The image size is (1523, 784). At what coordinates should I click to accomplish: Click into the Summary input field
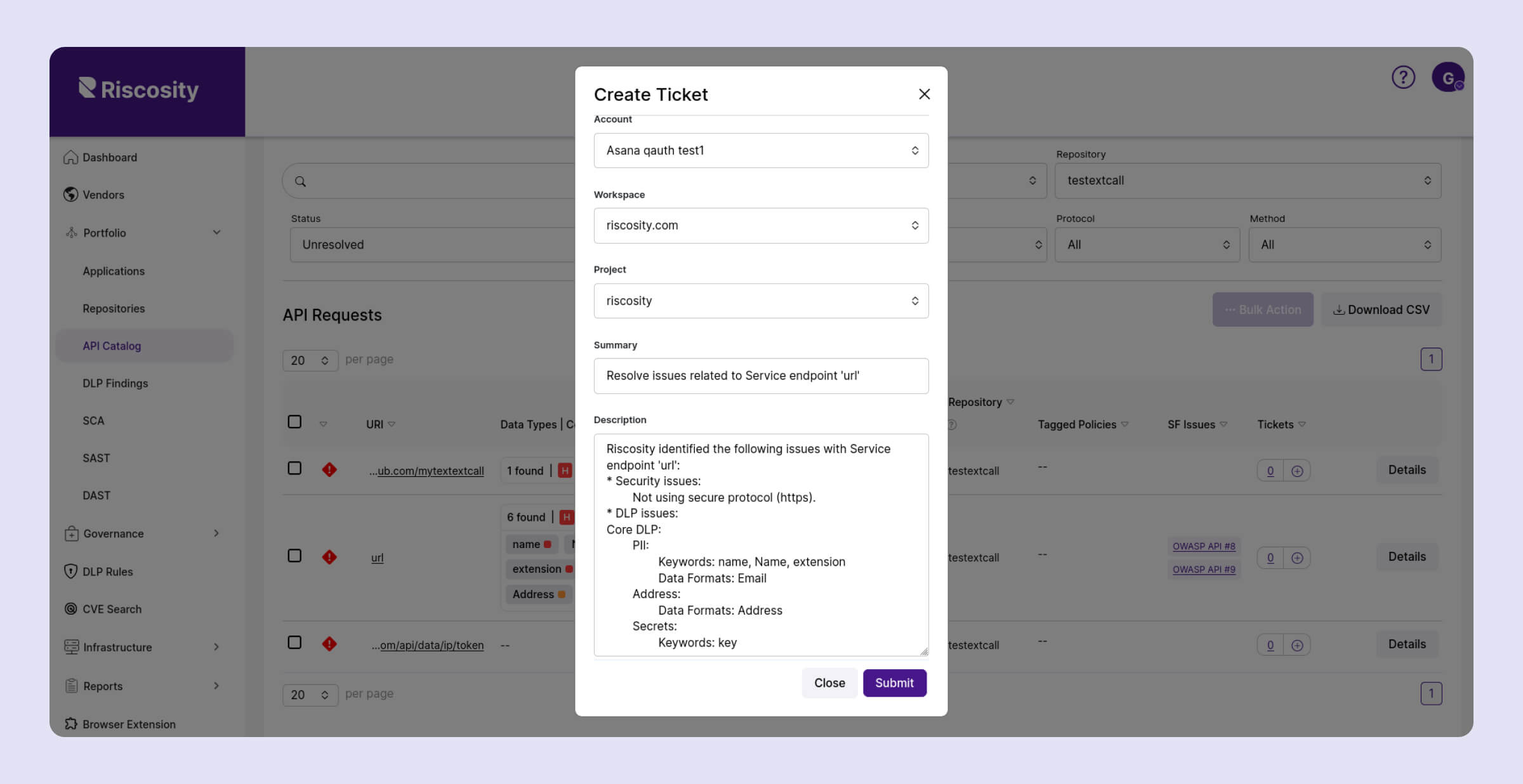coord(761,376)
